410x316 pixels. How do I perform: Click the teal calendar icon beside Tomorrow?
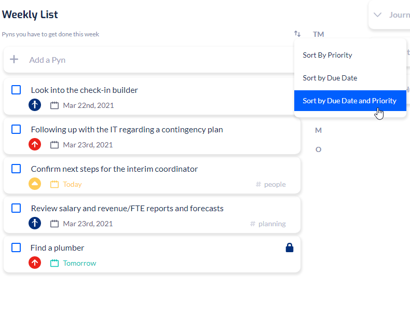tap(54, 263)
